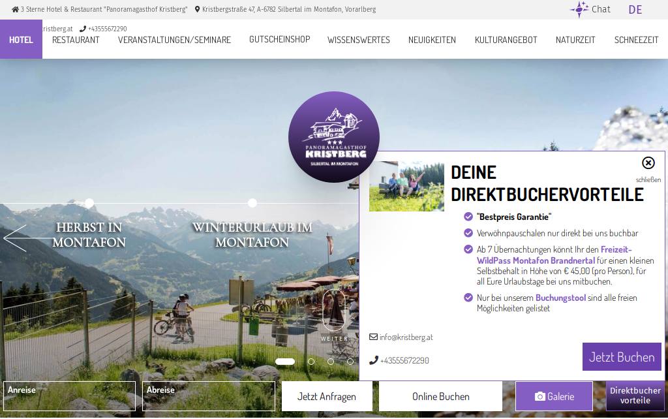Click the Abreise date field

point(209,396)
